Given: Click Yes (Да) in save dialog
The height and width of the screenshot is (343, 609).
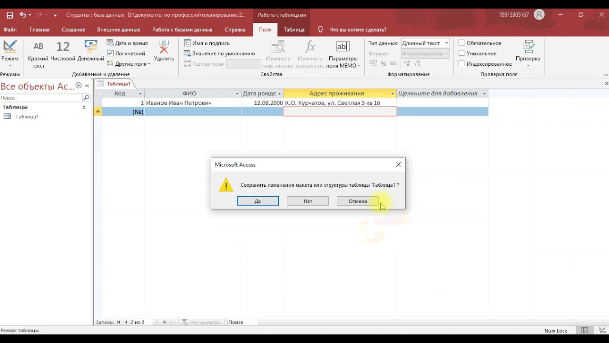Looking at the screenshot, I should pyautogui.click(x=258, y=201).
